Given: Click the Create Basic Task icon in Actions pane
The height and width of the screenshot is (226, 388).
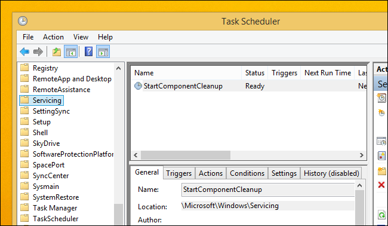Looking at the screenshot, I should point(381,98).
